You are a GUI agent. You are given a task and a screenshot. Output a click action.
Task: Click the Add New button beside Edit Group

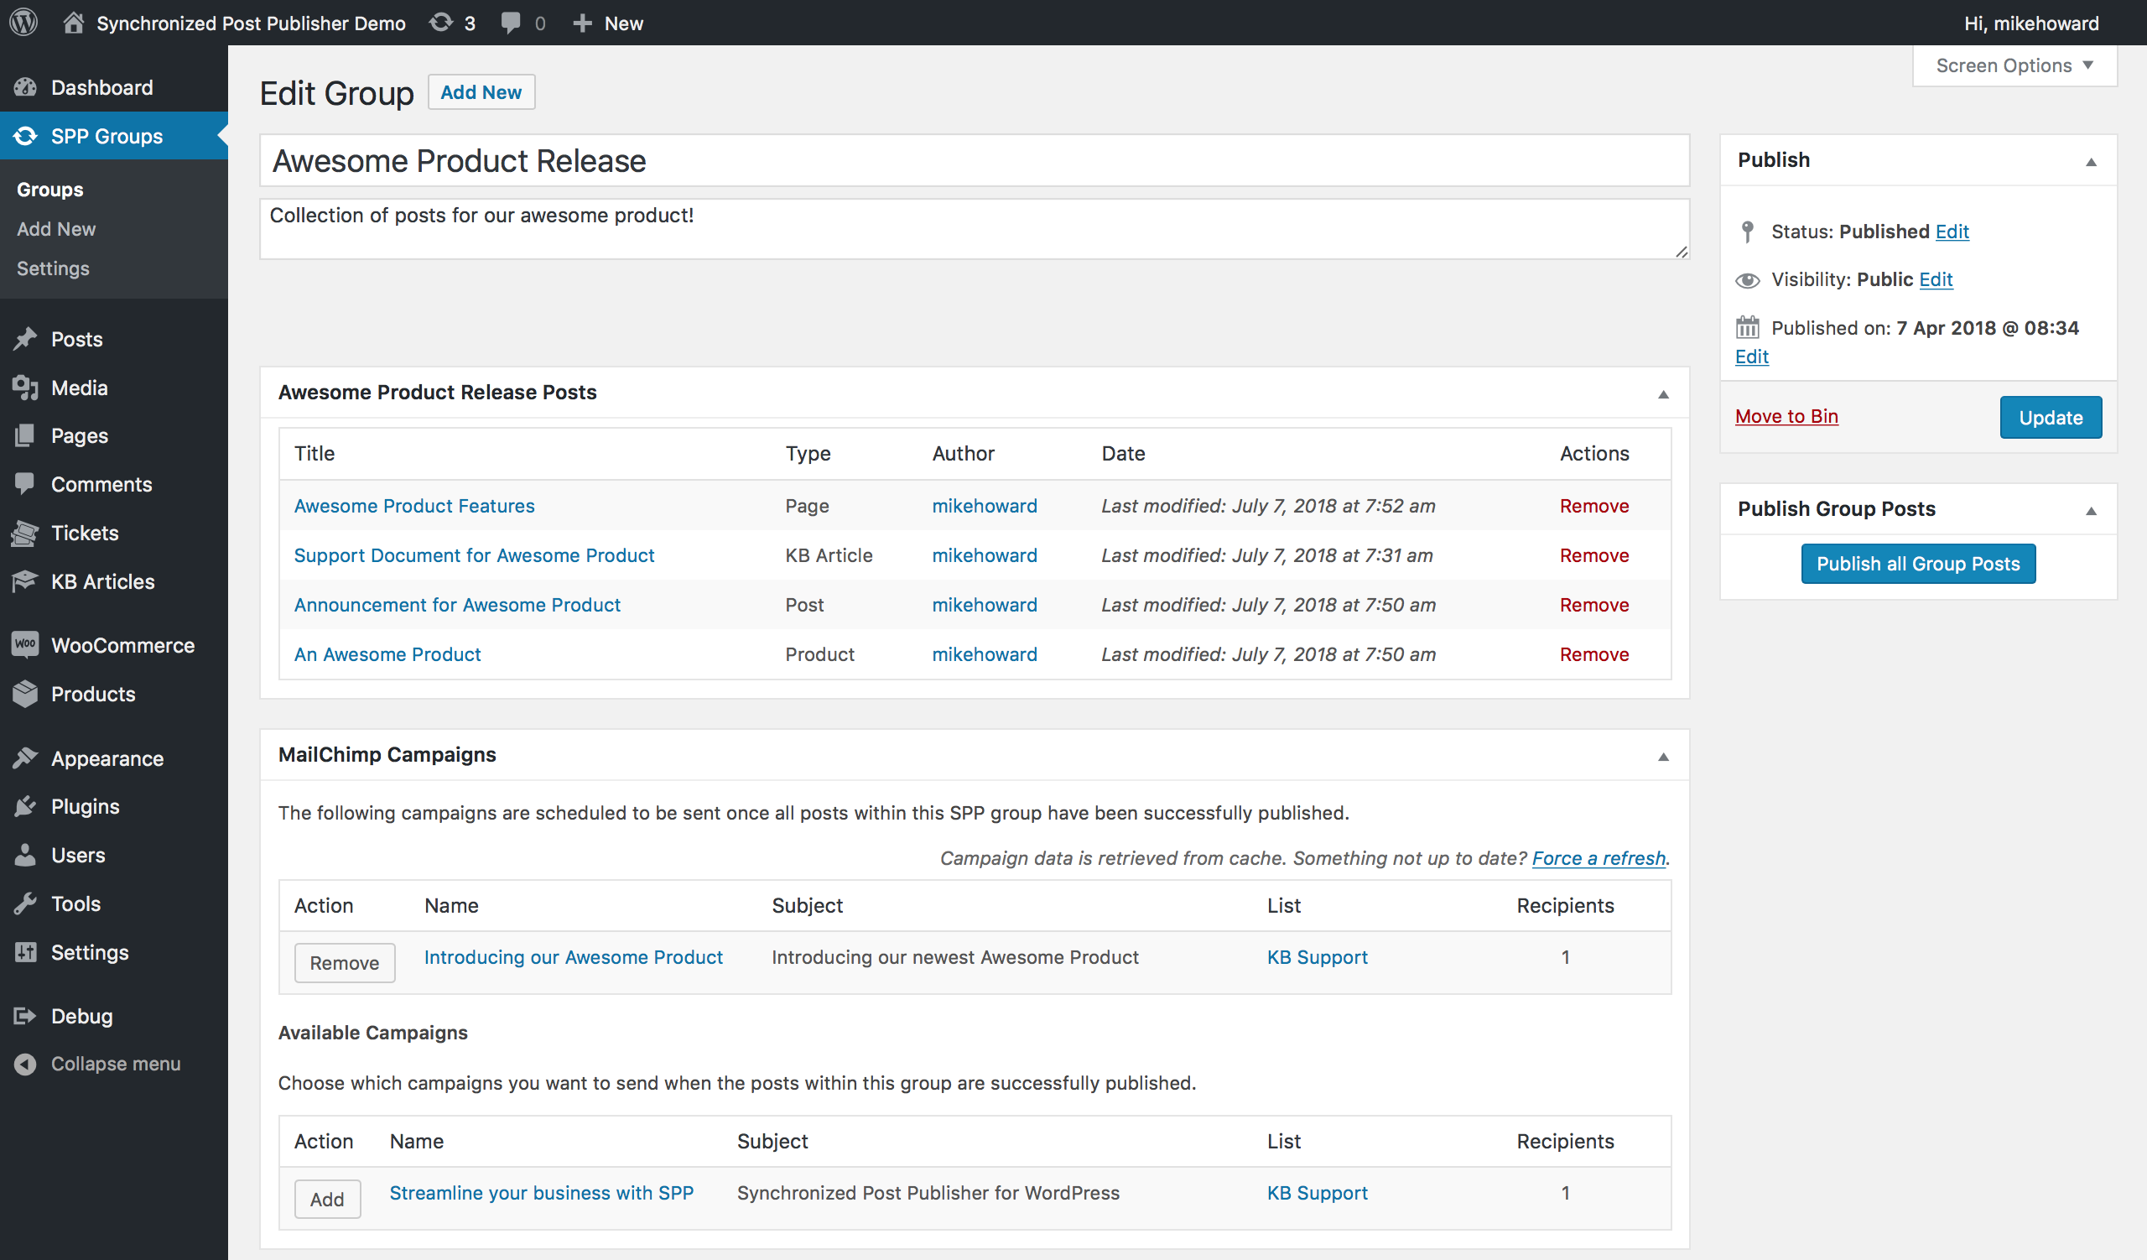coord(481,92)
